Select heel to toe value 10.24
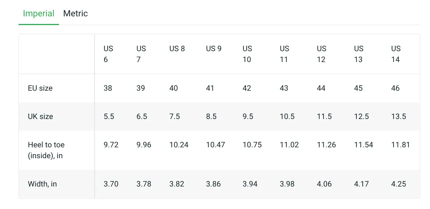 [179, 145]
